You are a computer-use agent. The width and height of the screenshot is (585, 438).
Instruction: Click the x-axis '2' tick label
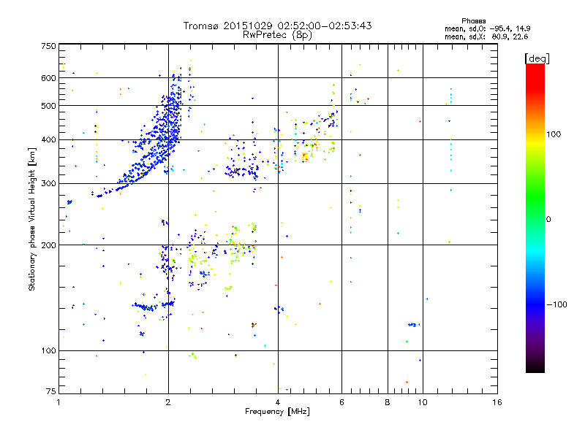click(168, 402)
